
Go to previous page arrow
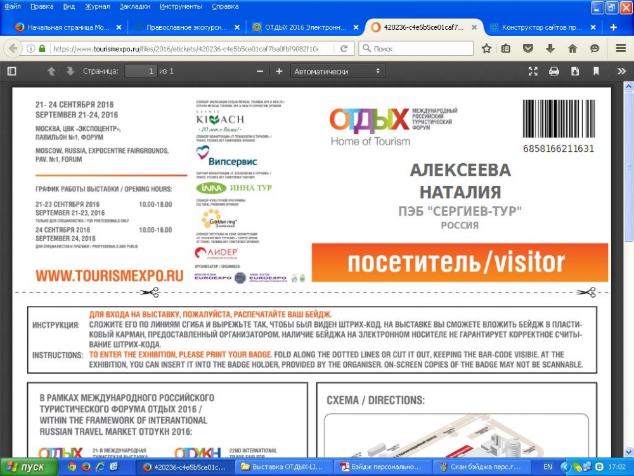pyautogui.click(x=51, y=71)
